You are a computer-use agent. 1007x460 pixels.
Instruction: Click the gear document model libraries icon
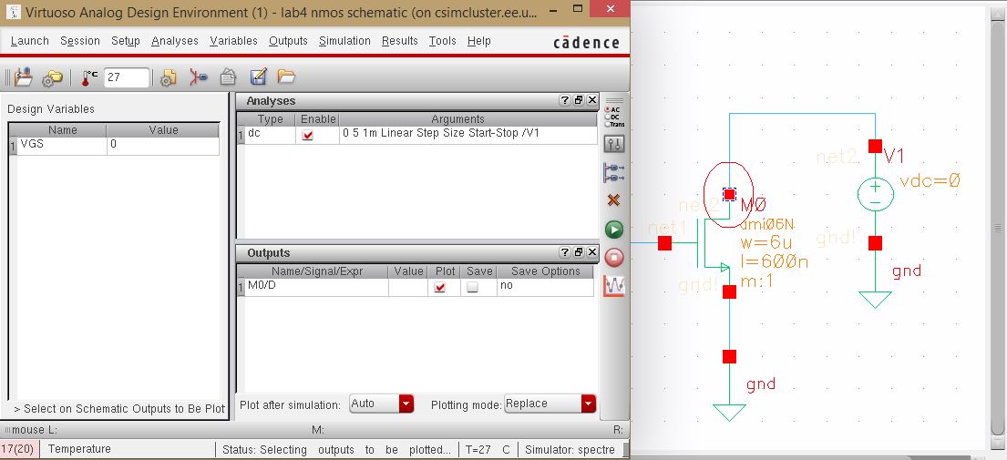click(x=169, y=77)
